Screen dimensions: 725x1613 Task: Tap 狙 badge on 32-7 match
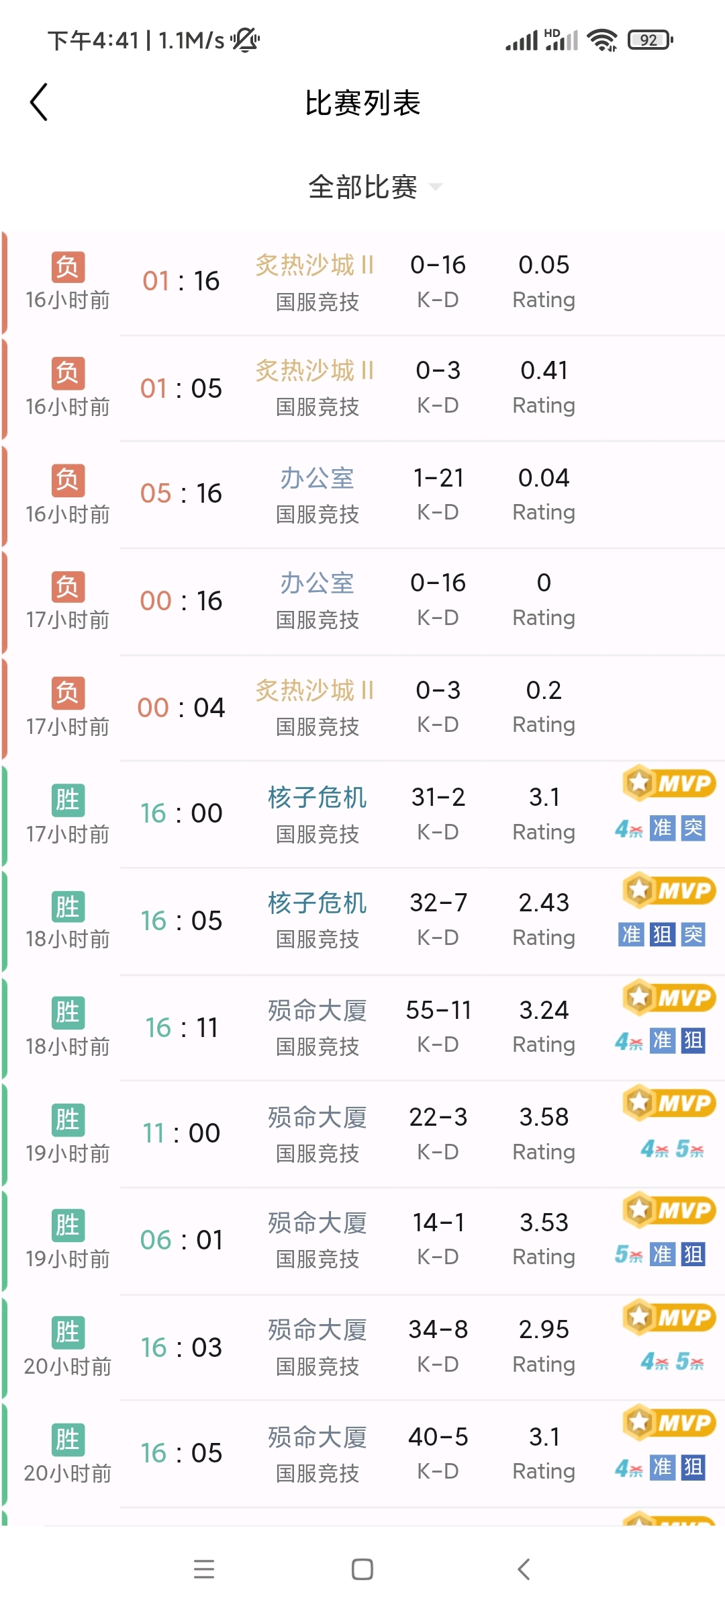[x=663, y=934]
